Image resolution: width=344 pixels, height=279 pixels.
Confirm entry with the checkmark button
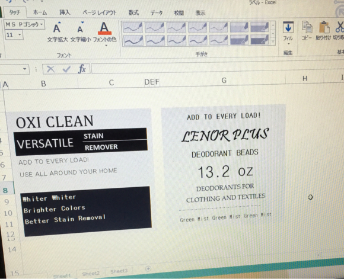tap(66, 69)
